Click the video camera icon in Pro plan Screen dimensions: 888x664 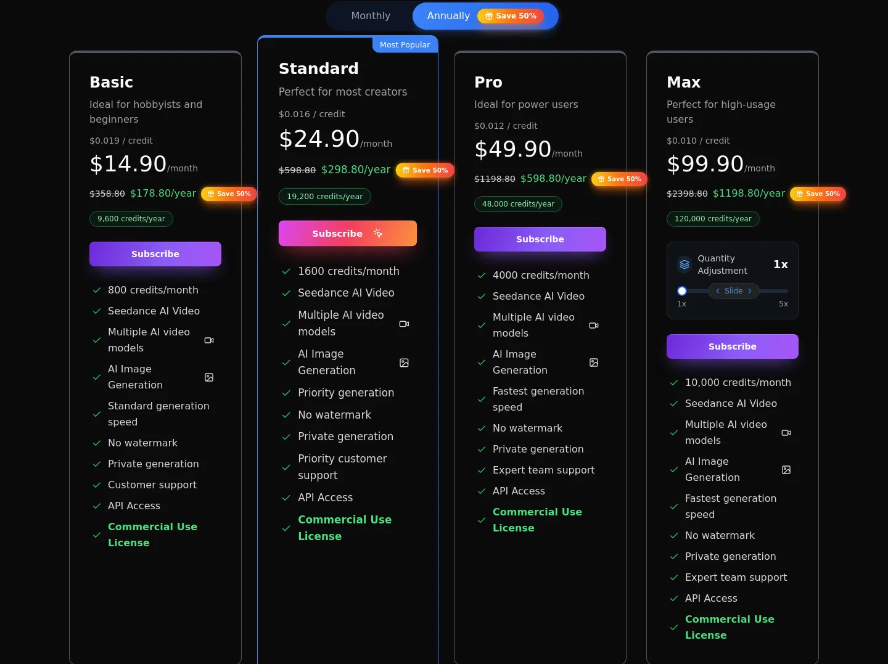pyautogui.click(x=594, y=326)
